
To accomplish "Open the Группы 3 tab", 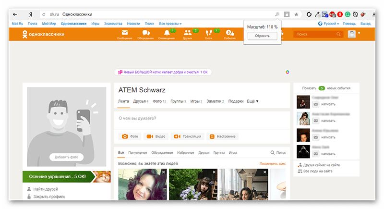I will tap(178, 101).
